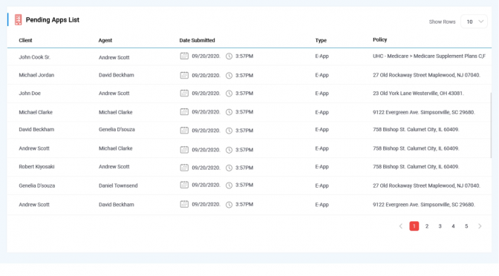Sort by the Date Submitted column header
This screenshot has width=499, height=276.
(197, 40)
